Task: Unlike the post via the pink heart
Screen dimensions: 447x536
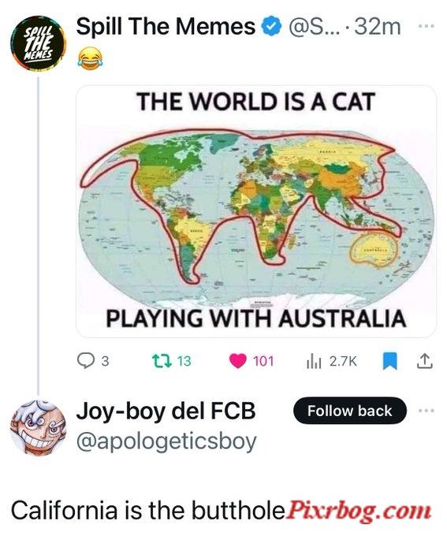Action: coord(238,361)
